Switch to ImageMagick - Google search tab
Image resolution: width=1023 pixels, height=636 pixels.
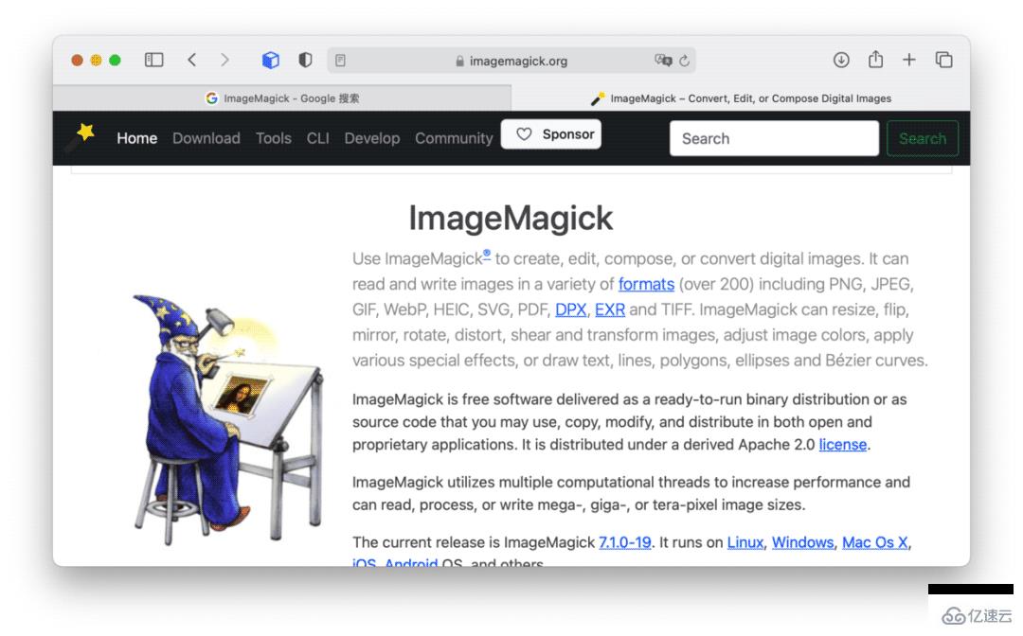282,97
